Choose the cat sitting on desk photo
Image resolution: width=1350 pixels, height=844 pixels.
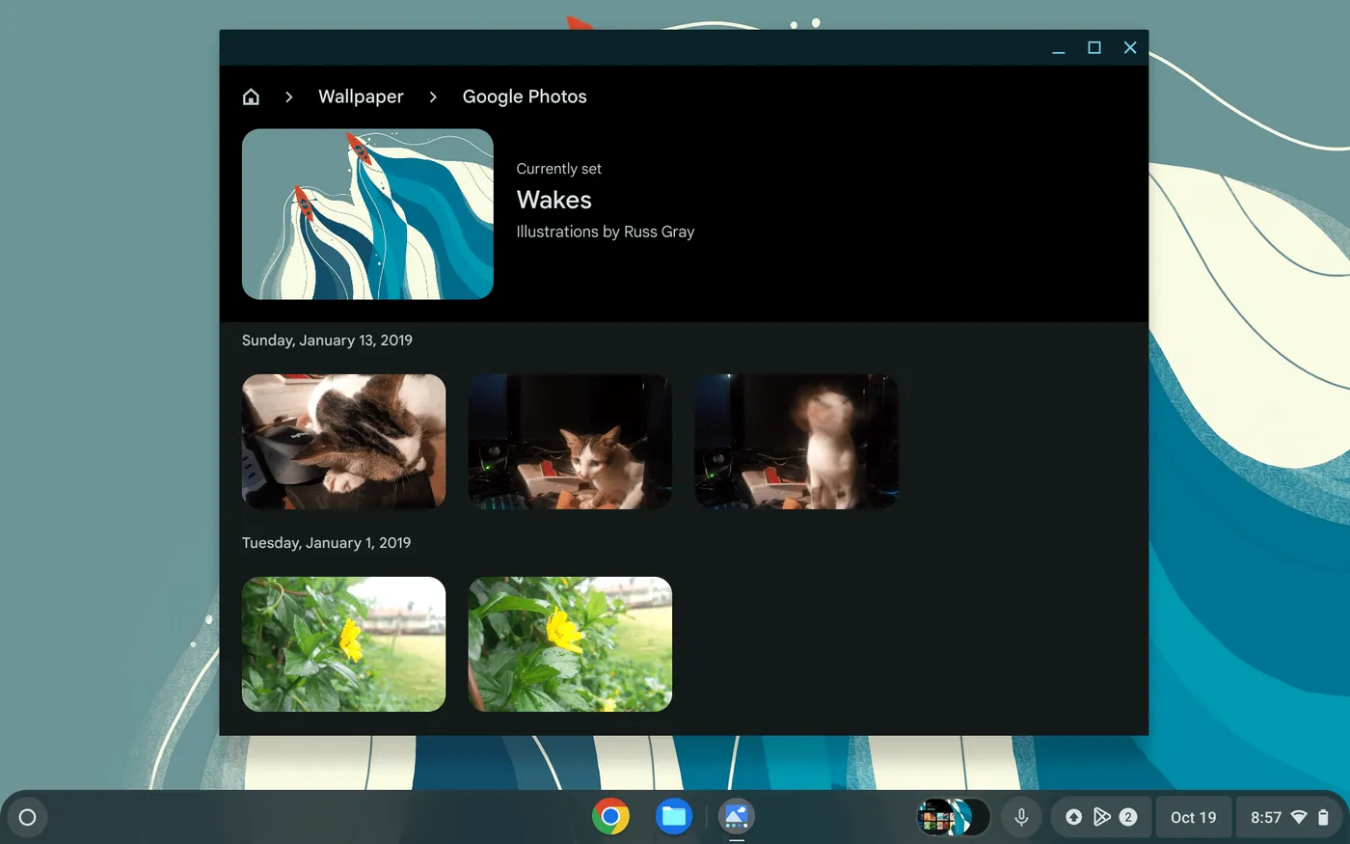[x=570, y=442]
